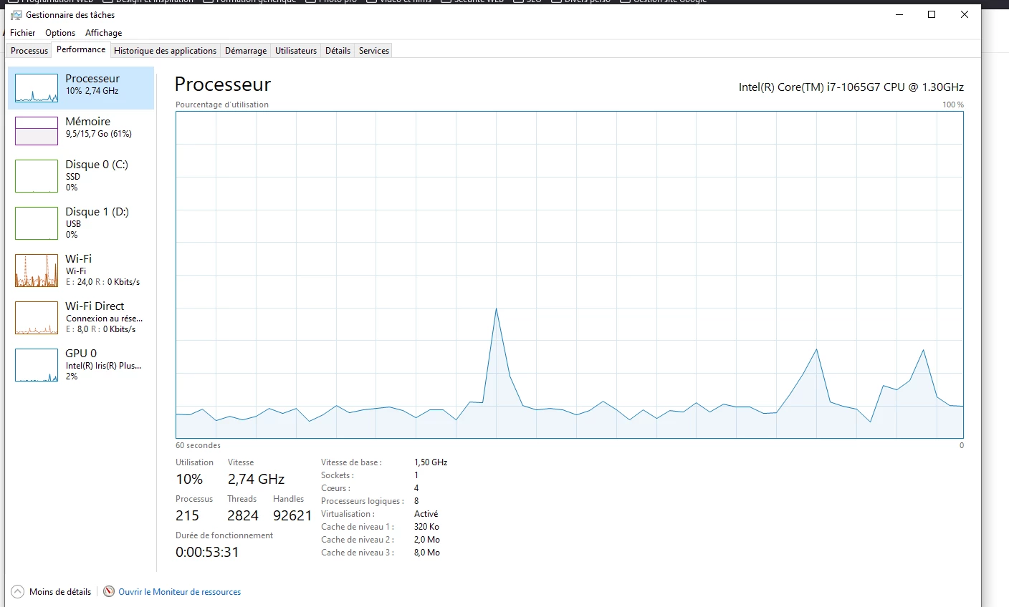Screen dimensions: 1009x607
Task: Click the Task Manager title bar icon
Action: (16, 15)
